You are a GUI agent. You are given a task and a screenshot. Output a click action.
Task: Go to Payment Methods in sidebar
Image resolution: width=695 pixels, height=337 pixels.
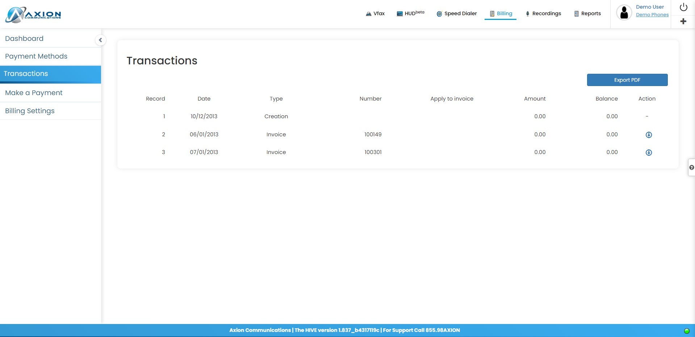[50, 56]
